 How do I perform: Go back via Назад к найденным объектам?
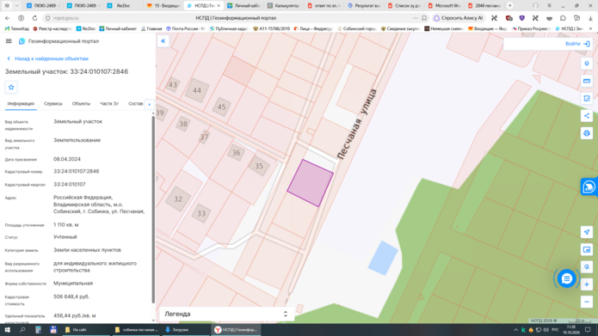[x=47, y=58]
